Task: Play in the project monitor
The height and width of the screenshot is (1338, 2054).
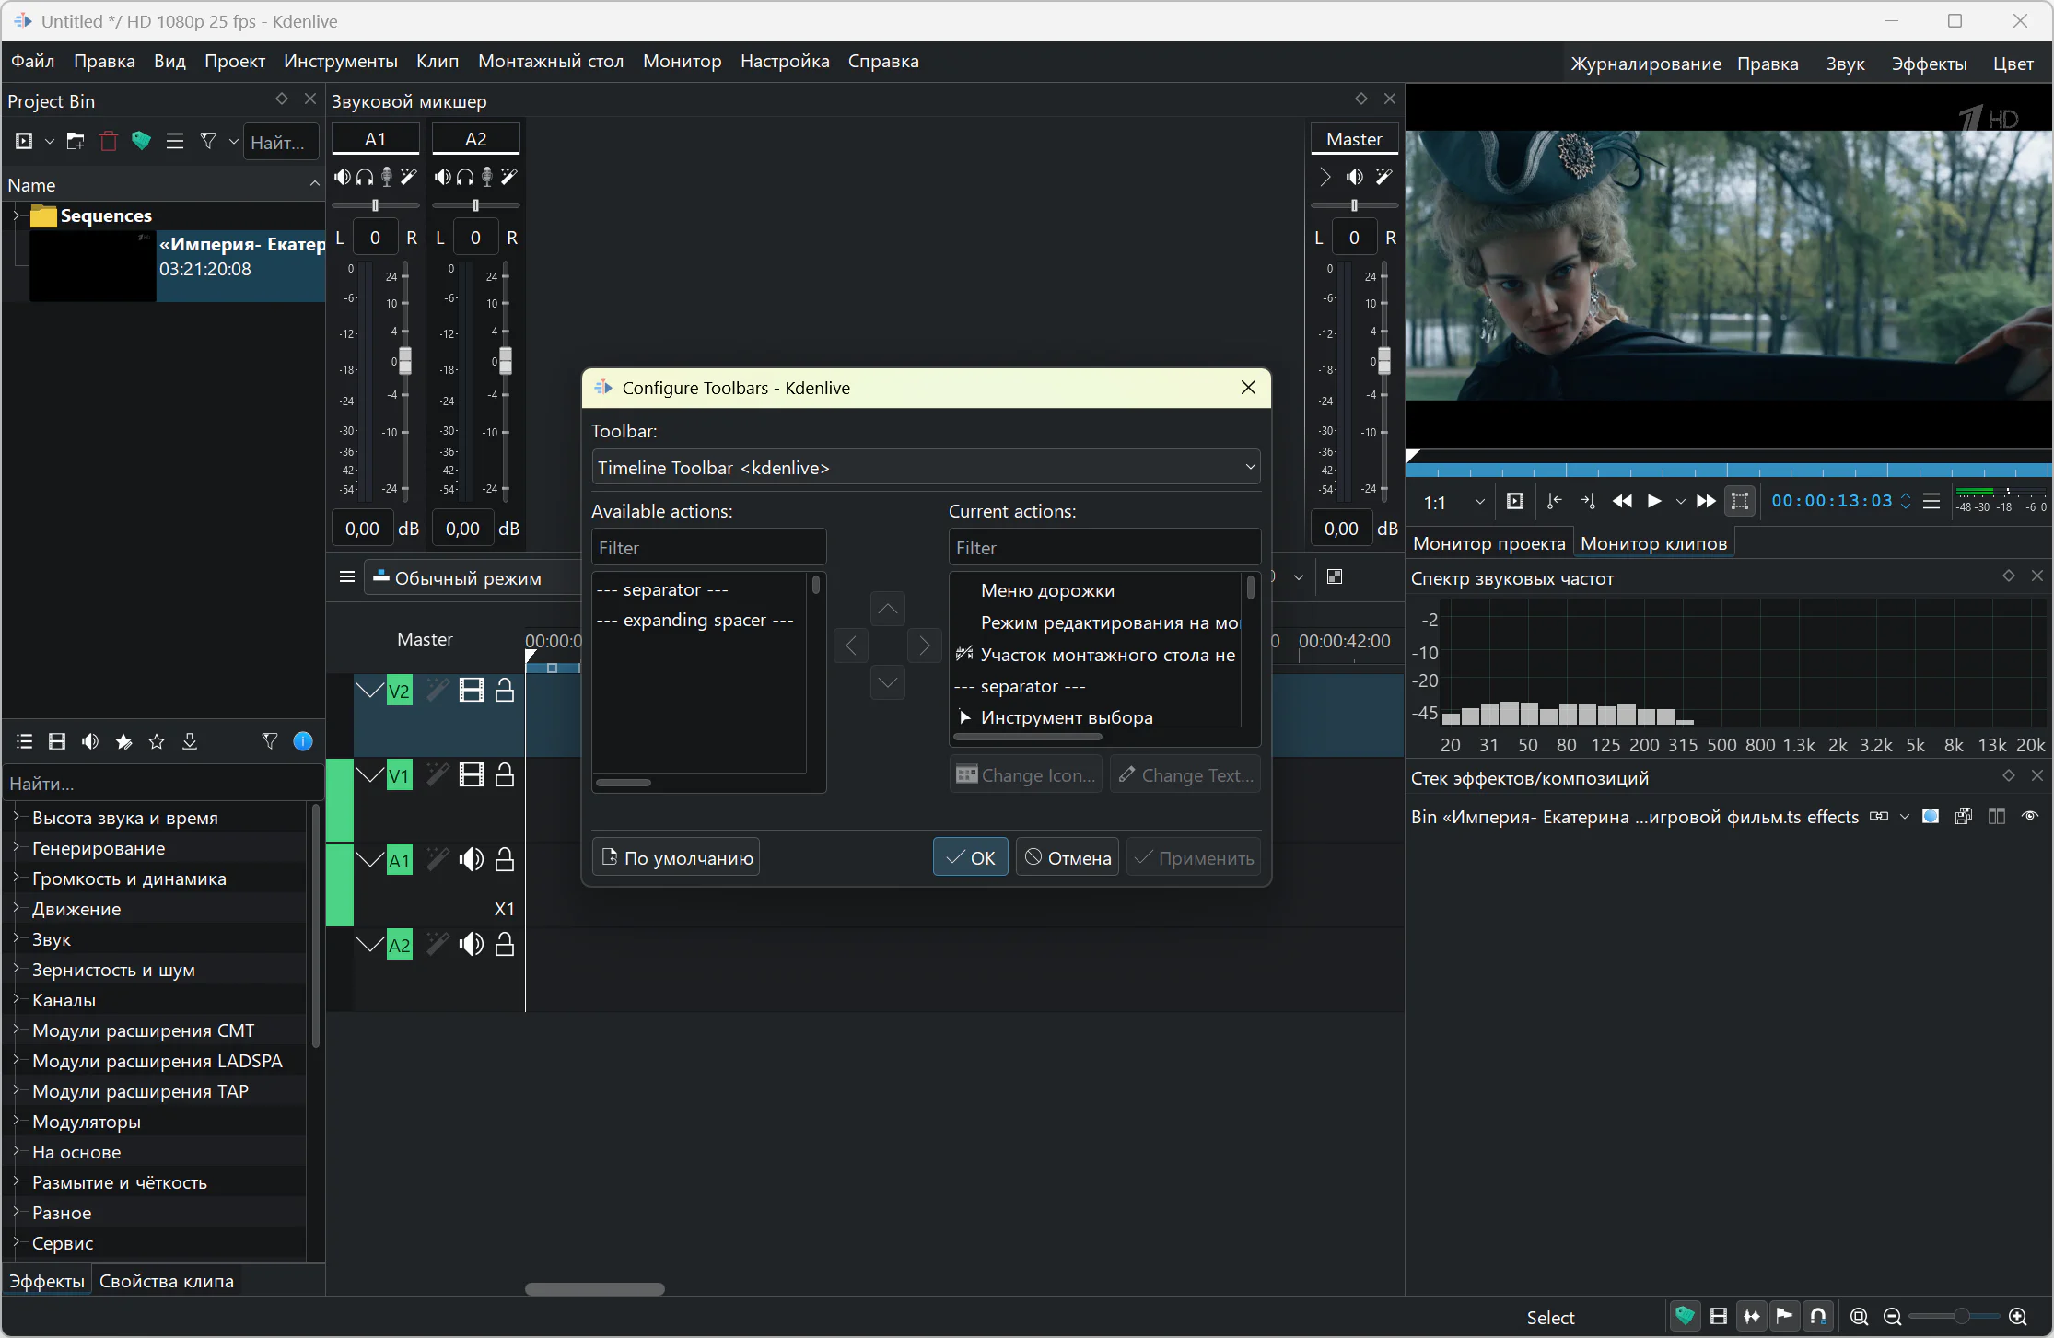Action: [x=1654, y=502]
